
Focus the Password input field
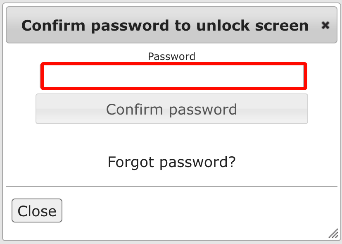click(173, 76)
